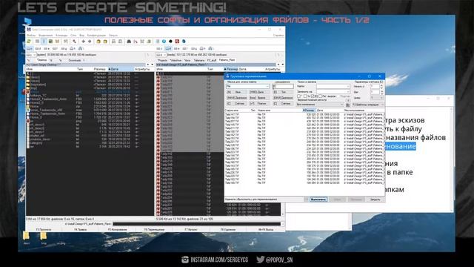Open the Выделение menu
Image resolution: width=474 pixels, height=267 pixels.
click(46, 36)
